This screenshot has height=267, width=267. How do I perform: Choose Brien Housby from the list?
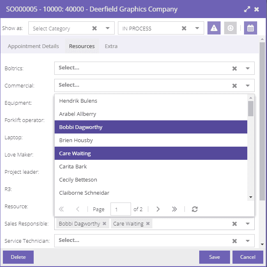(151, 140)
